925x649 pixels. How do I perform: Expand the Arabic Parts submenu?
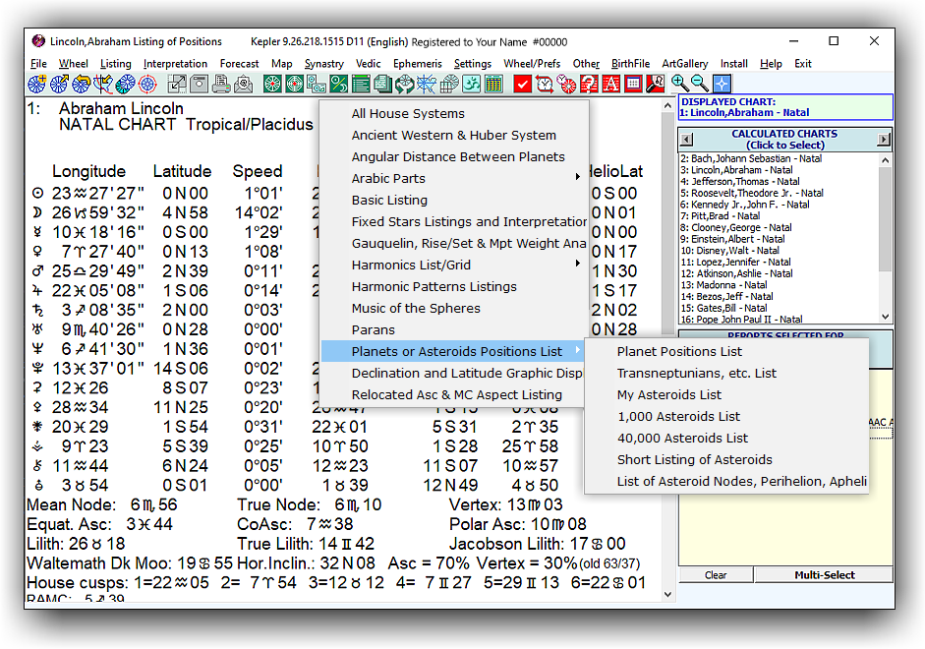coord(454,178)
